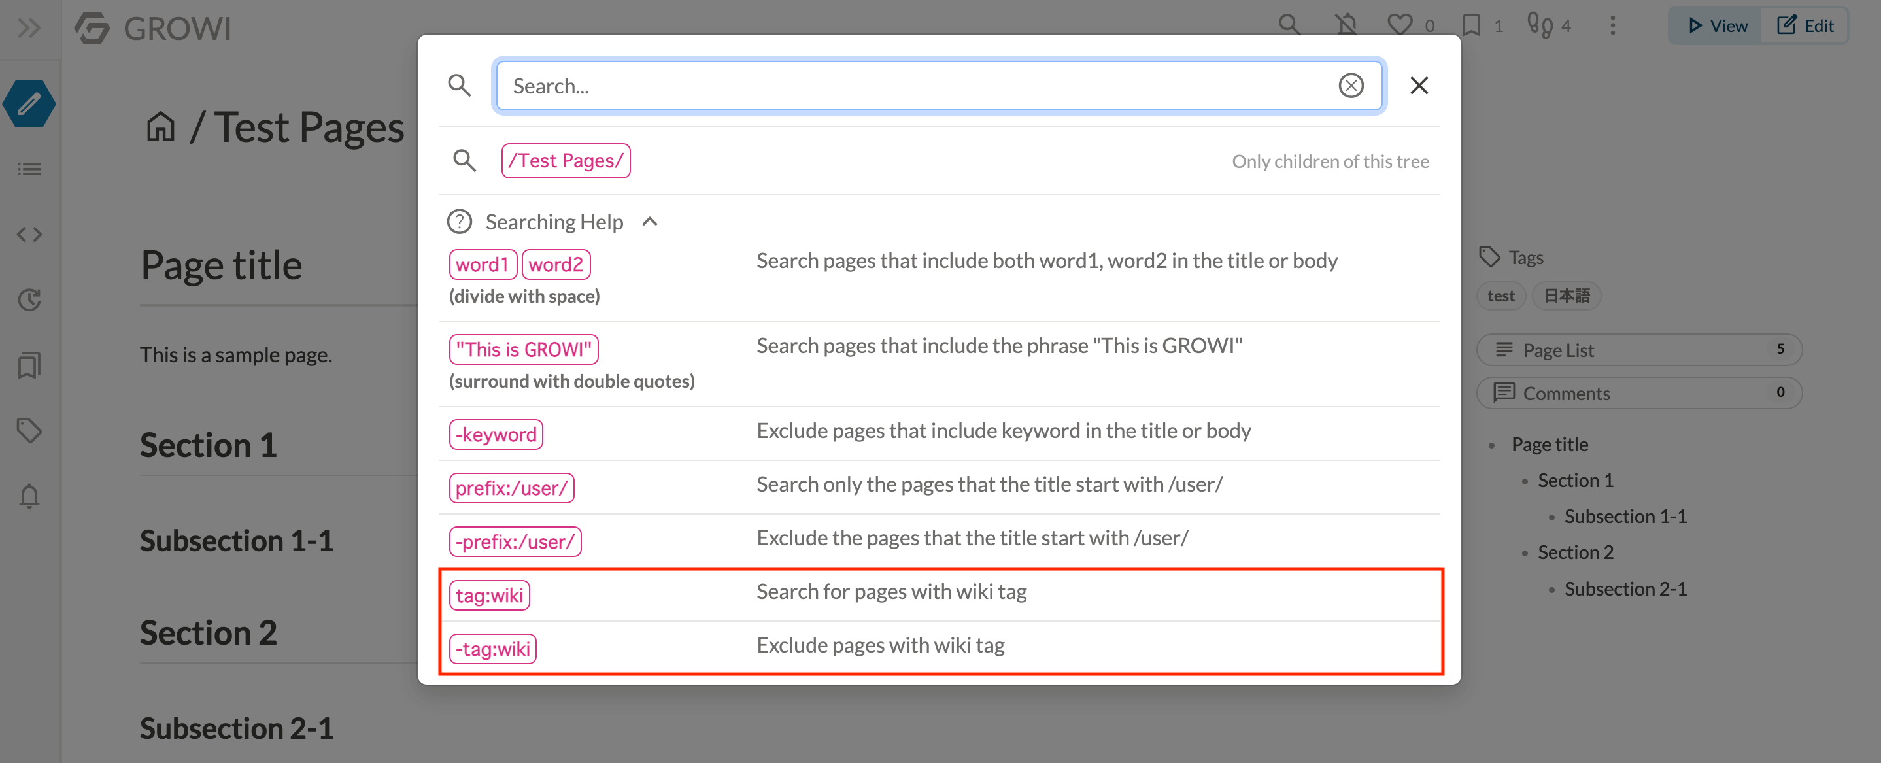Screen dimensions: 1881x763
Task: Open the page tree list icon in sidebar
Action: 29,169
